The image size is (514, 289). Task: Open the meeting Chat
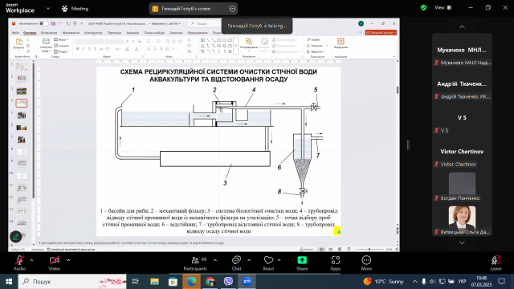click(x=236, y=263)
